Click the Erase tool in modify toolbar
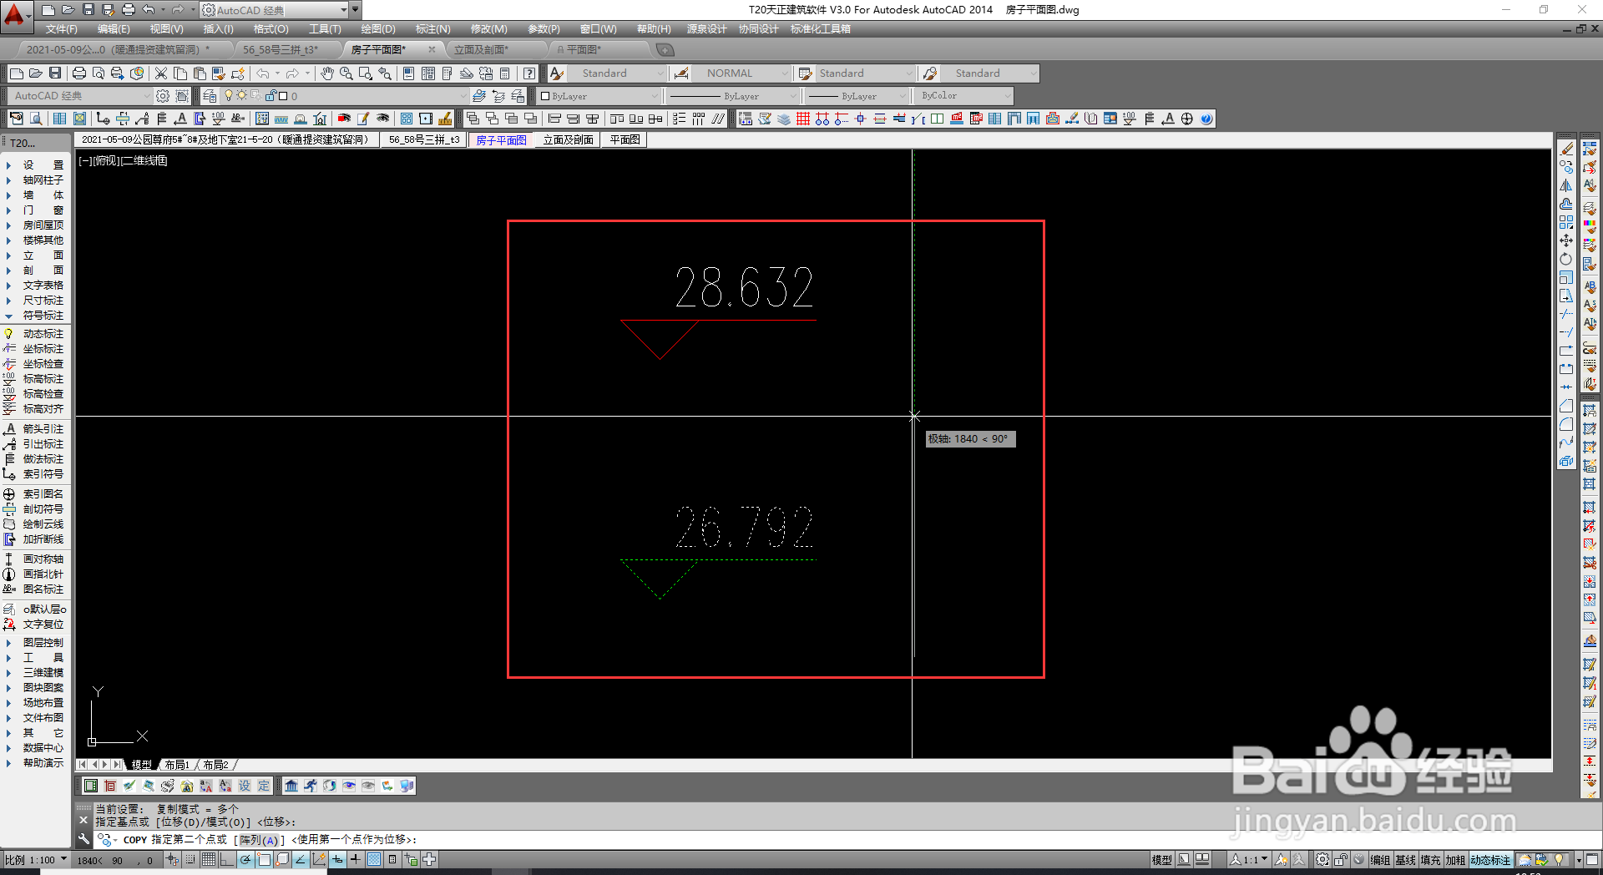Viewport: 1603px width, 875px height. point(1566,149)
